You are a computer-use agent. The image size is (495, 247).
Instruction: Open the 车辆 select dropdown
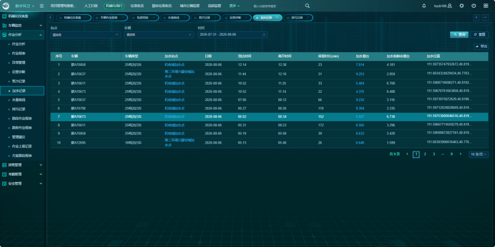[159, 35]
